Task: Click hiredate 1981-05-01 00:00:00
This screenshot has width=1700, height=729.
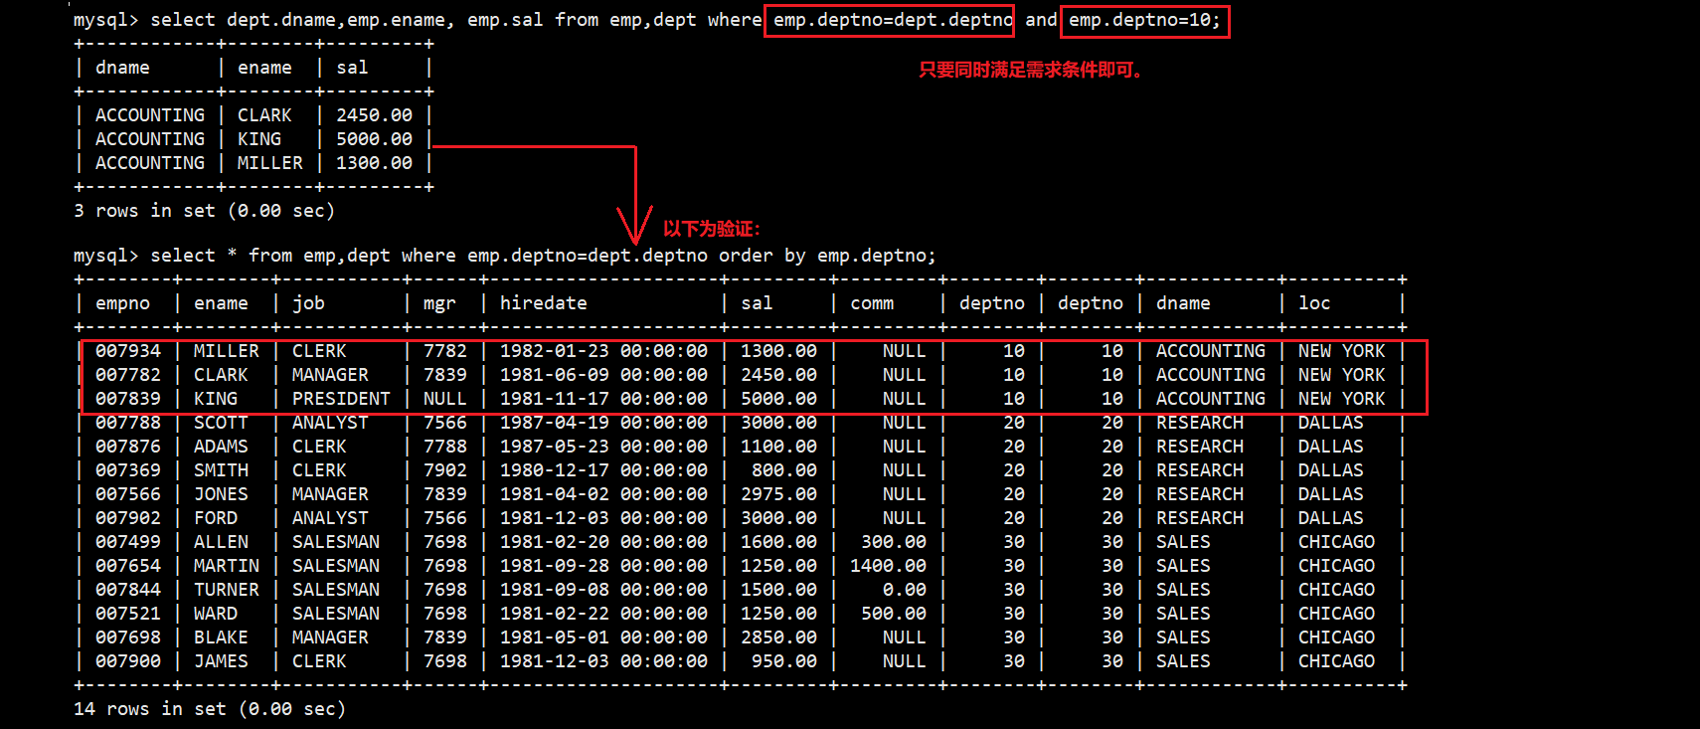Action: click(603, 638)
